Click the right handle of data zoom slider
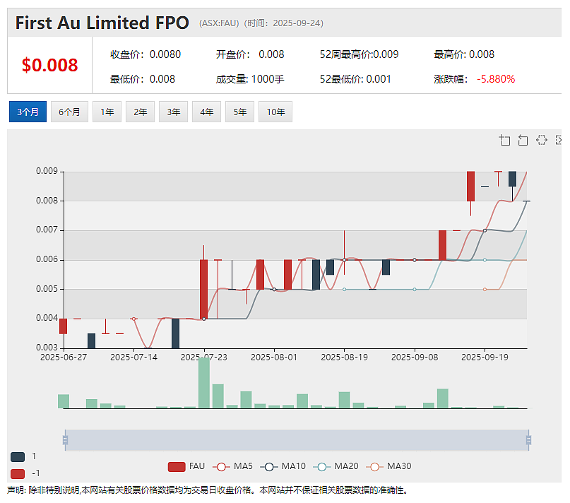The width and height of the screenshot is (570, 503). click(x=528, y=440)
